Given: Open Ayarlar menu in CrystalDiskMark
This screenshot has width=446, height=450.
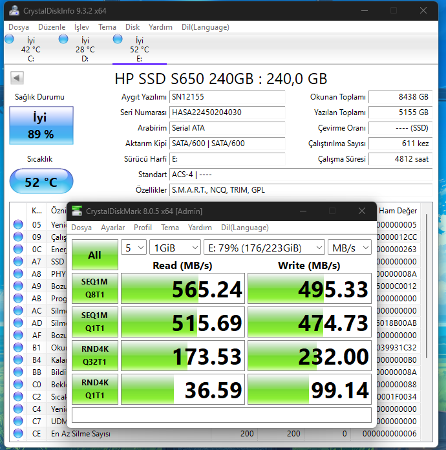Looking at the screenshot, I should click(112, 228).
